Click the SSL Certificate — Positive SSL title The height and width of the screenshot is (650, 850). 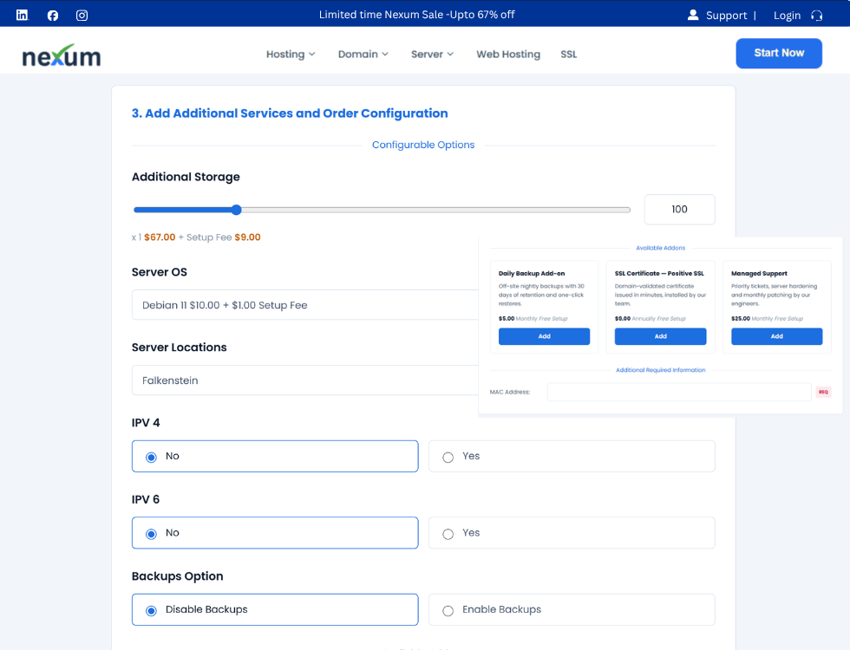(x=659, y=274)
